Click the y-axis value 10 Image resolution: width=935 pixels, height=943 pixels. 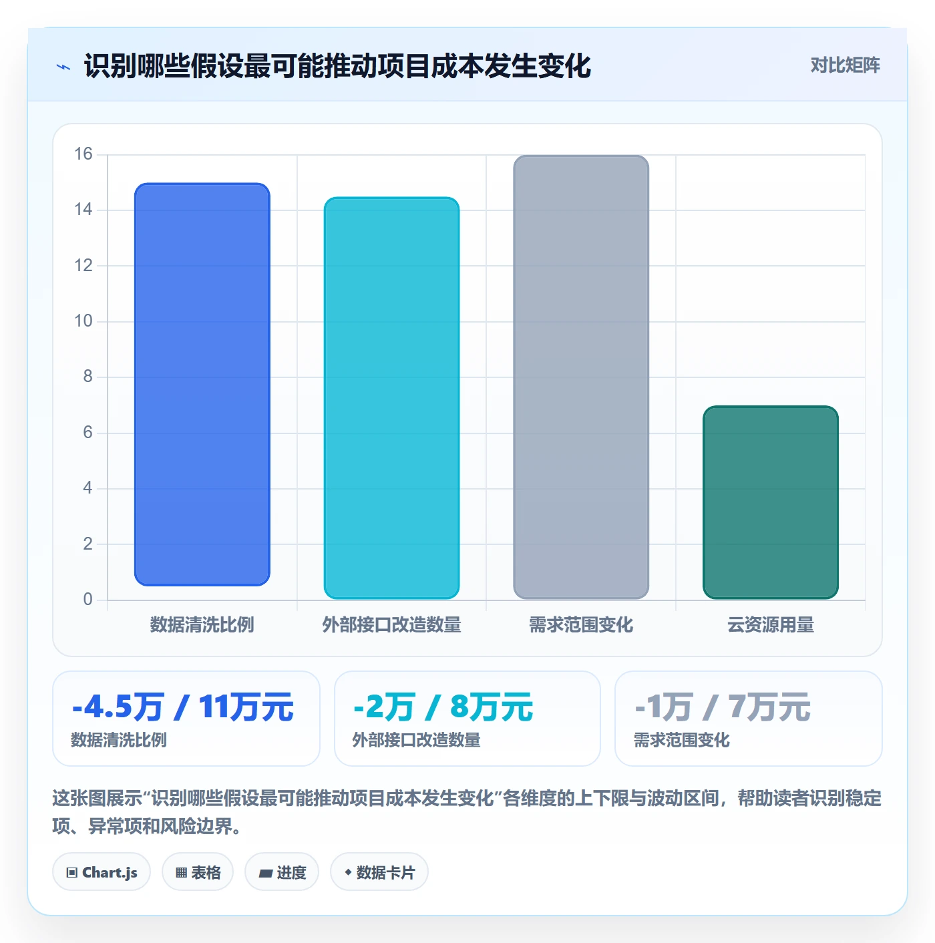(x=83, y=321)
